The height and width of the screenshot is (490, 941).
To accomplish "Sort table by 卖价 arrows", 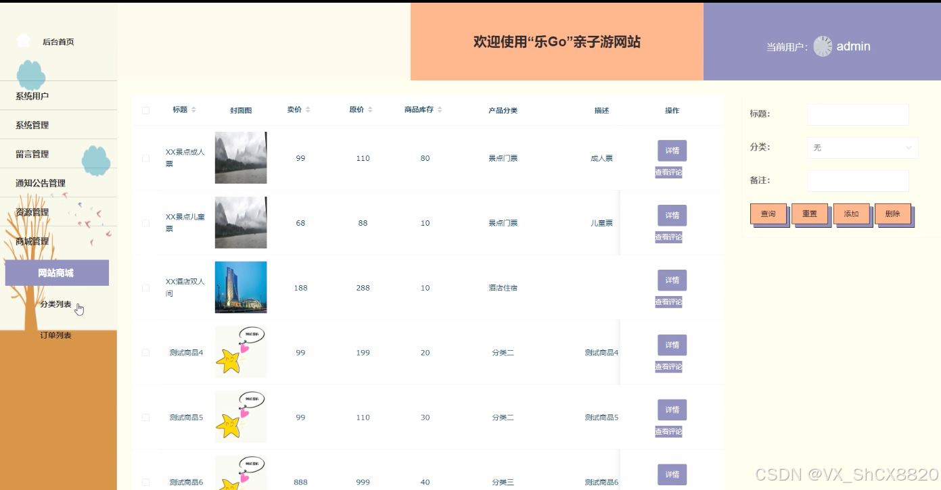I will pyautogui.click(x=308, y=109).
